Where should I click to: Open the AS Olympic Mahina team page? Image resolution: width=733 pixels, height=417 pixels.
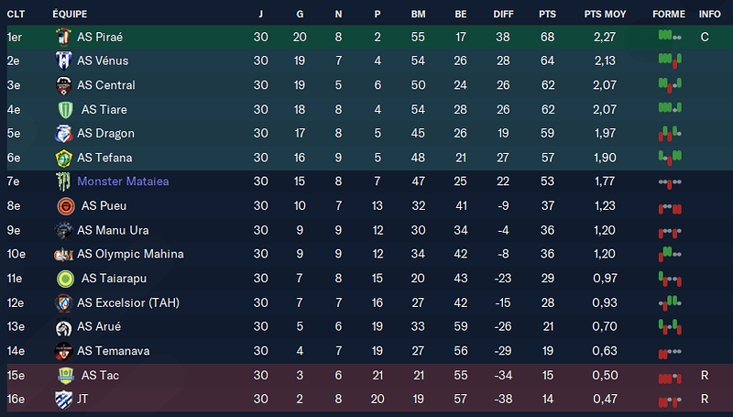[130, 254]
